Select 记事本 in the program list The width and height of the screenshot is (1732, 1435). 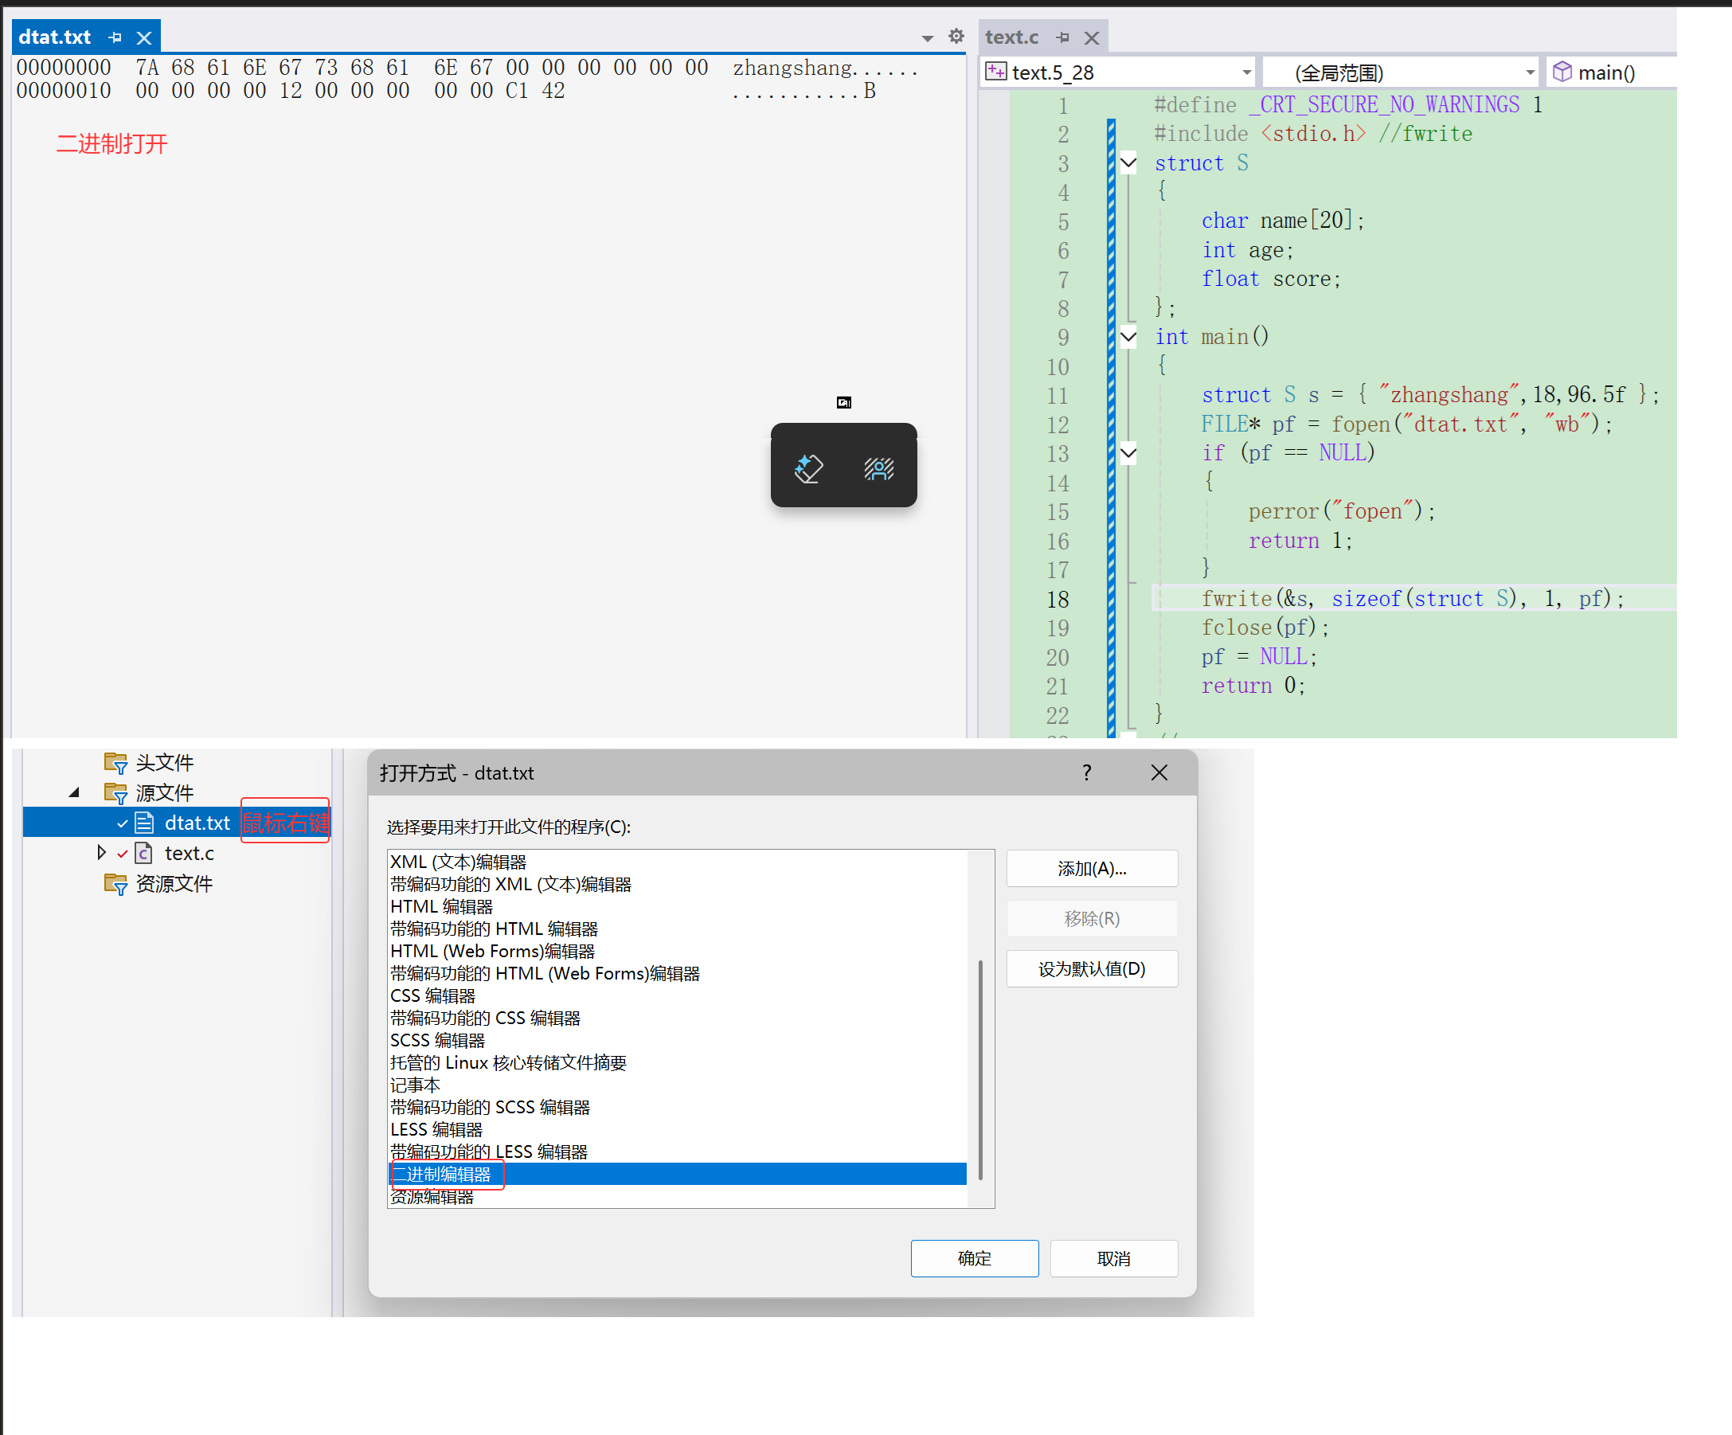point(416,1085)
